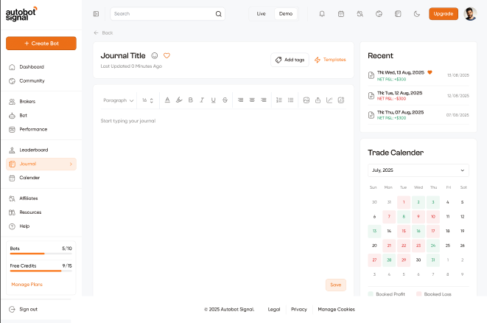Screen dimensions: 487x323
Task: Switch to Demo mode
Action: (286, 14)
